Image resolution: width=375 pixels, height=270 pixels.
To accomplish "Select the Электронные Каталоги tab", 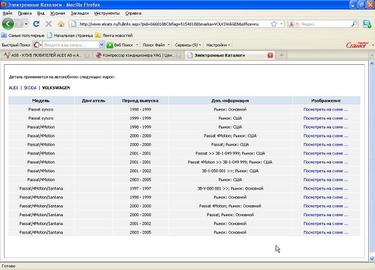I will point(227,55).
